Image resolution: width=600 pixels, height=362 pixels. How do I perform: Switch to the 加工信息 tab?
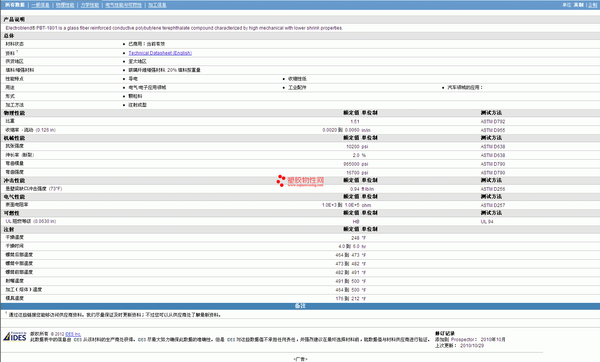click(x=157, y=5)
